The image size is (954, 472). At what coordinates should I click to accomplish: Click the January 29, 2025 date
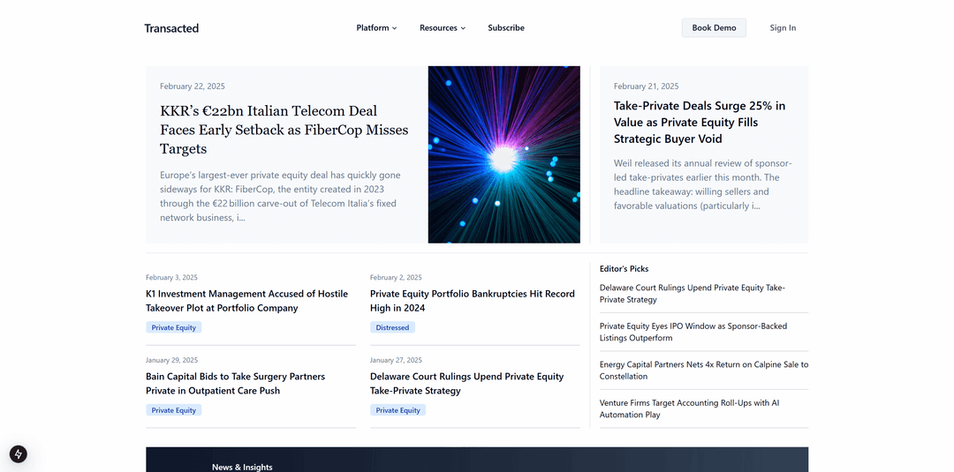pos(171,360)
